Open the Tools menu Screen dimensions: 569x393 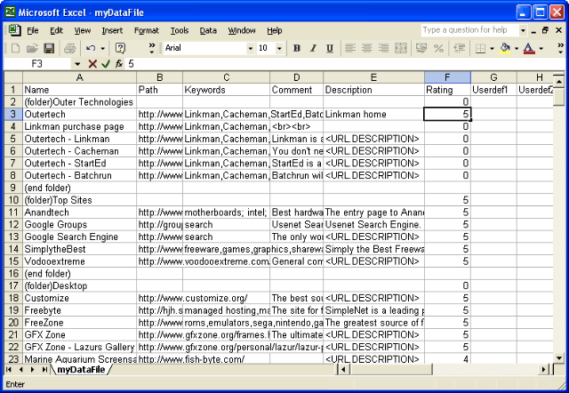click(x=180, y=30)
